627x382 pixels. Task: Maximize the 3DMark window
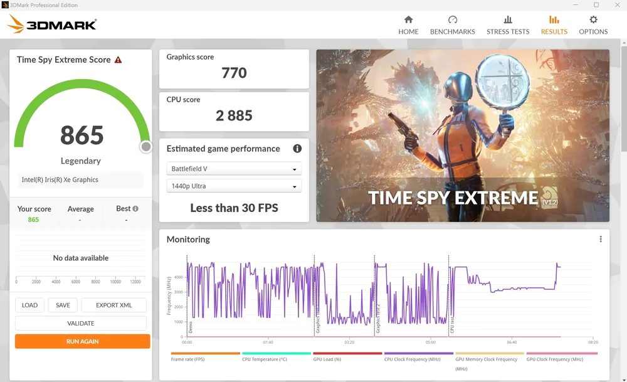pos(596,5)
